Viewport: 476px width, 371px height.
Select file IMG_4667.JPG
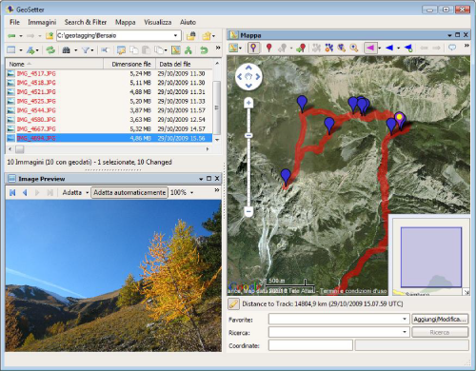(x=109, y=128)
